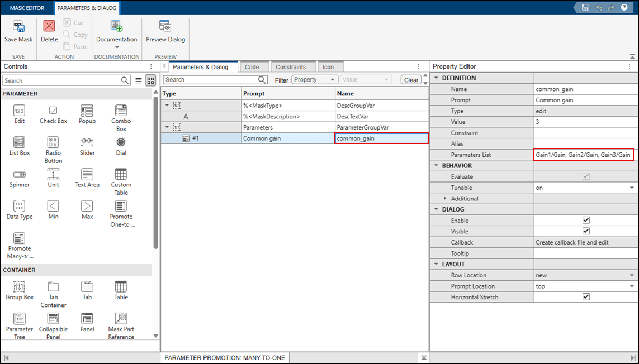Add a Popup parameter control
Screen dimensions: 639x364
pos(87,114)
